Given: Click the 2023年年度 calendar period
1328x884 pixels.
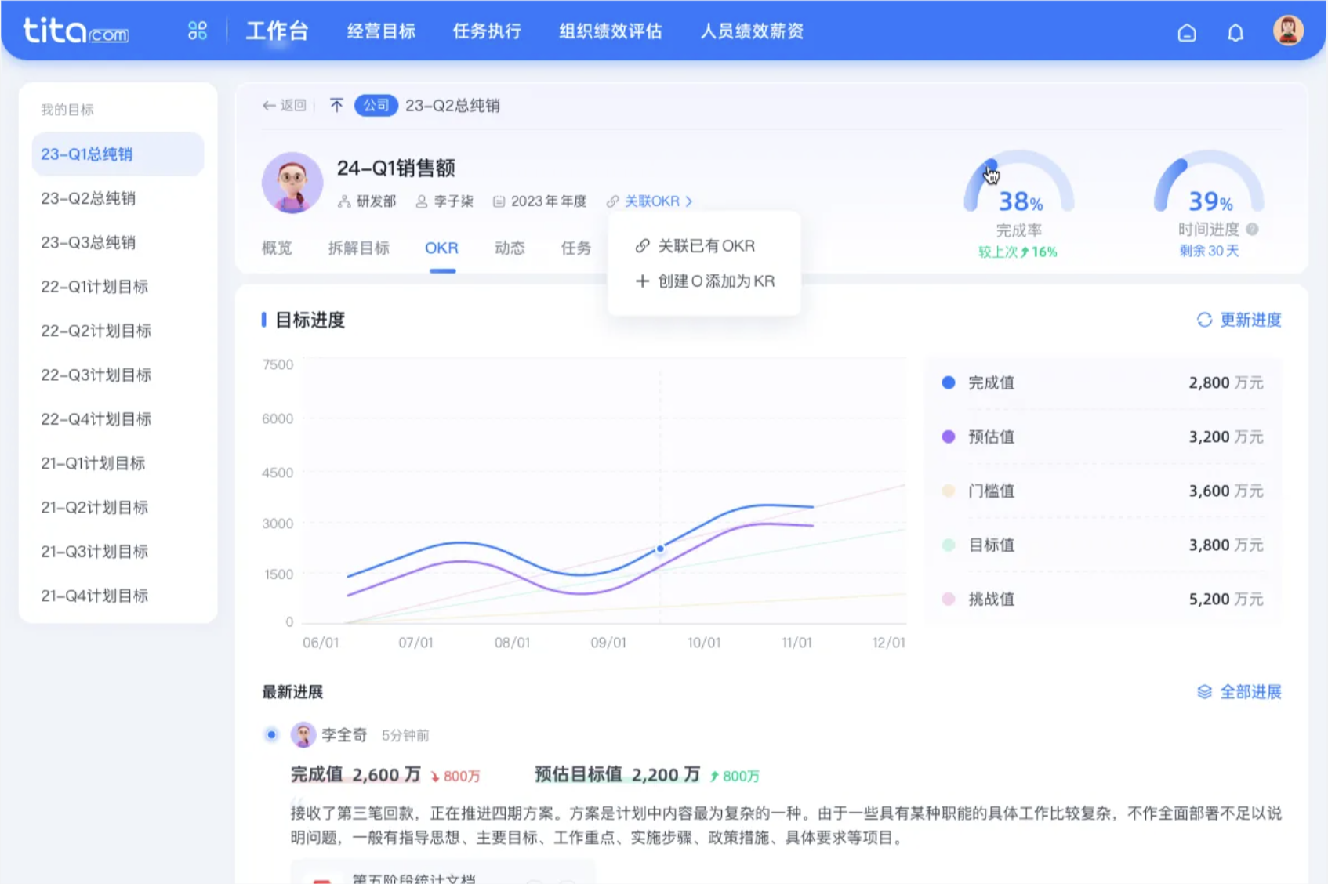Looking at the screenshot, I should [539, 201].
